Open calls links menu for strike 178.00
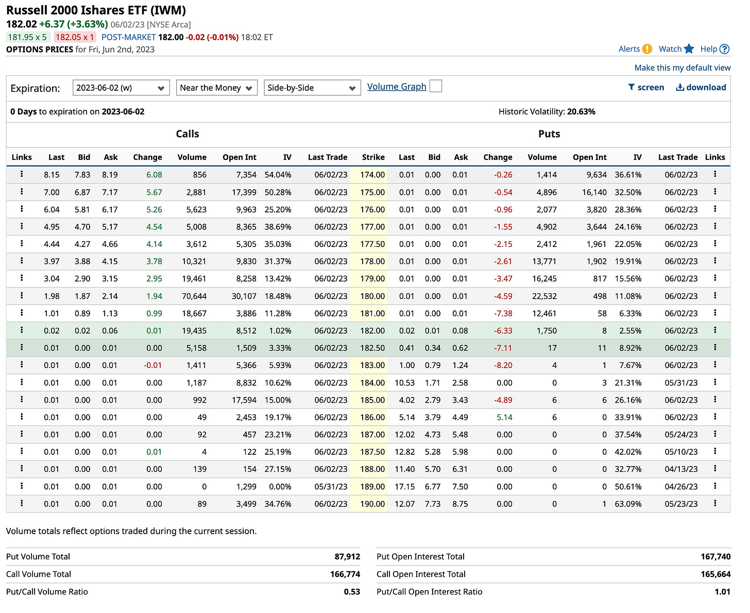The height and width of the screenshot is (613, 750). point(22,261)
